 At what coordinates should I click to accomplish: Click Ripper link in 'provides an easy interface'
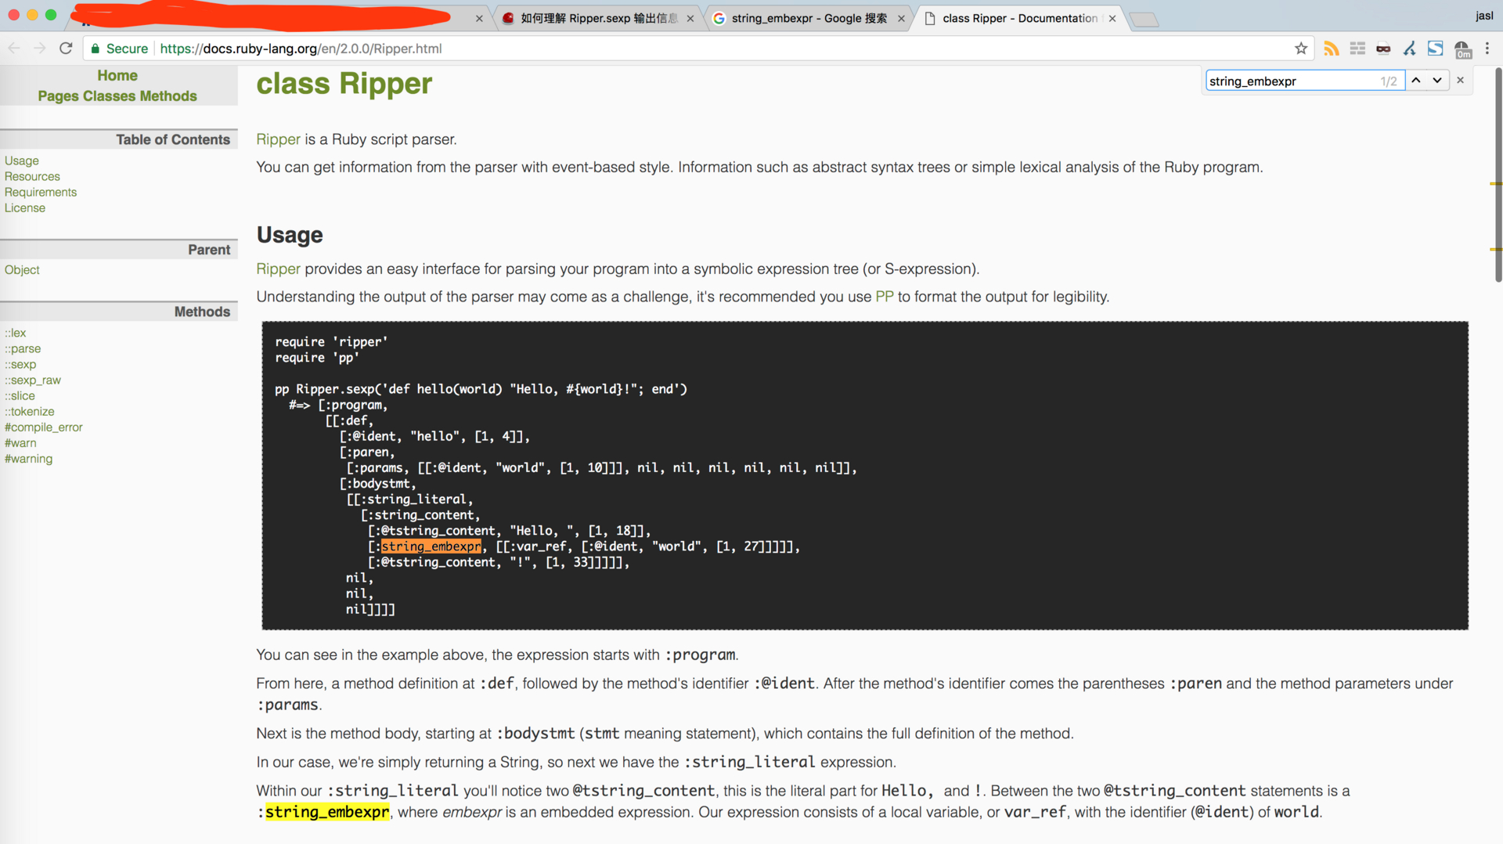pos(278,269)
